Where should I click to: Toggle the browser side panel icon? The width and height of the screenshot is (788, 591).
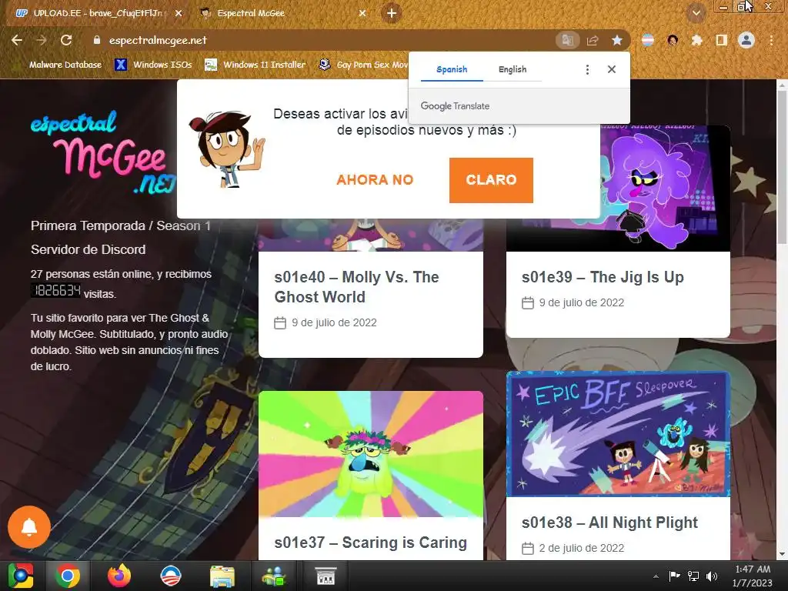point(722,40)
